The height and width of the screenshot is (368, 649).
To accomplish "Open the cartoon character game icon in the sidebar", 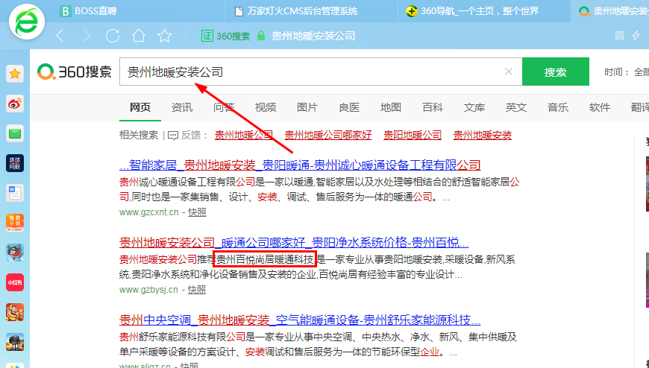I will click(x=15, y=253).
